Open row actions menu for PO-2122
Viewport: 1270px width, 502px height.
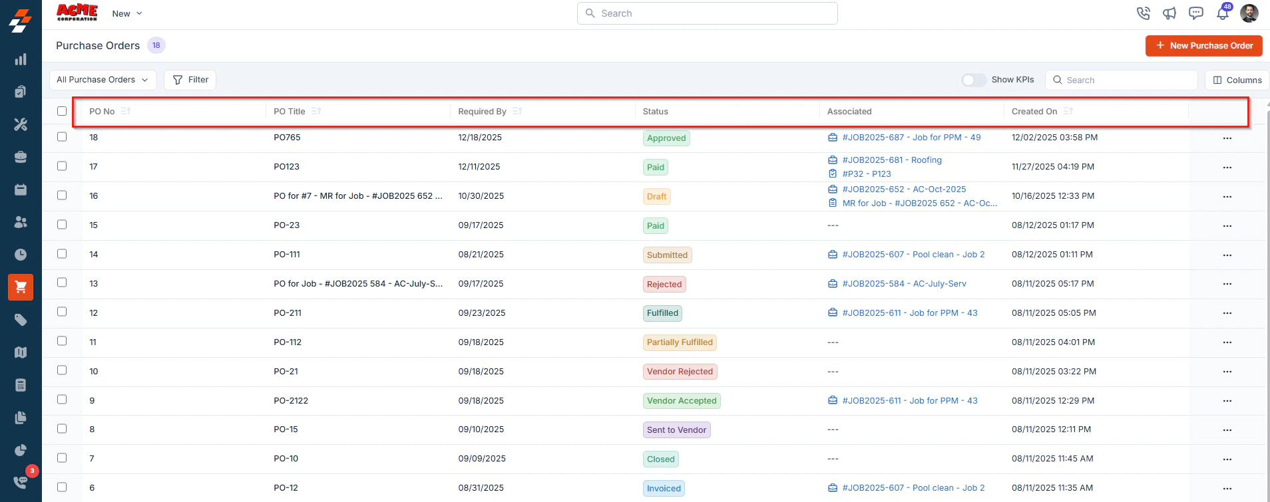pyautogui.click(x=1227, y=401)
